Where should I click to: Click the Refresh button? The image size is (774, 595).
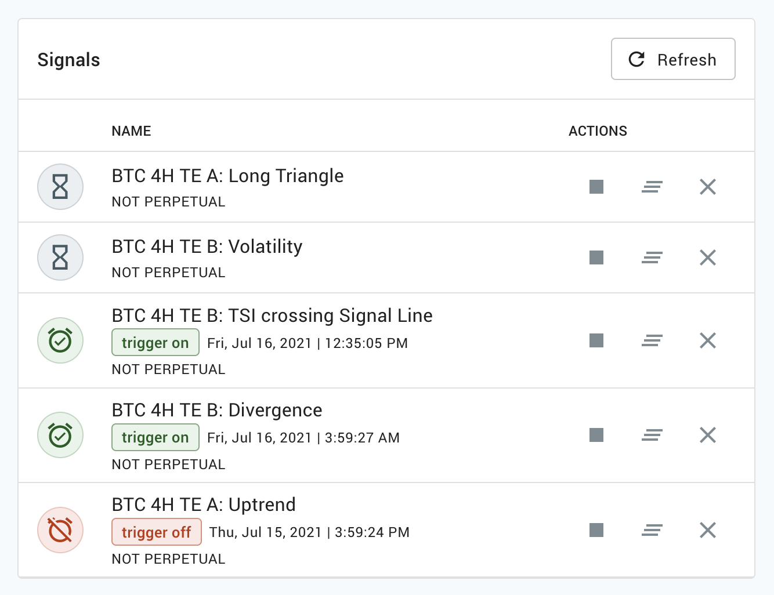coord(673,59)
